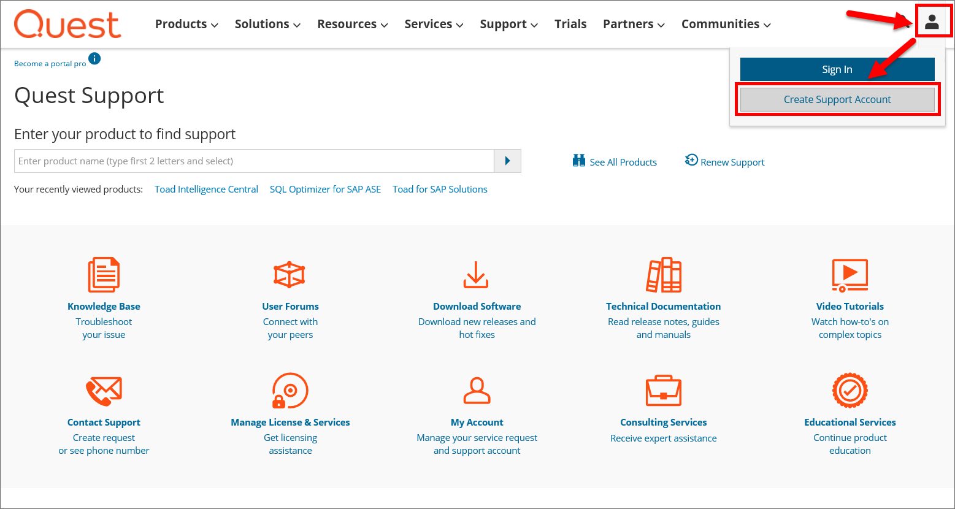Open the Trials menu item
Viewport: 955px width, 509px height.
tap(570, 24)
